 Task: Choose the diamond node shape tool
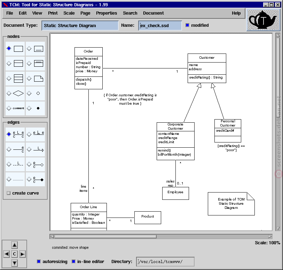click(15, 93)
